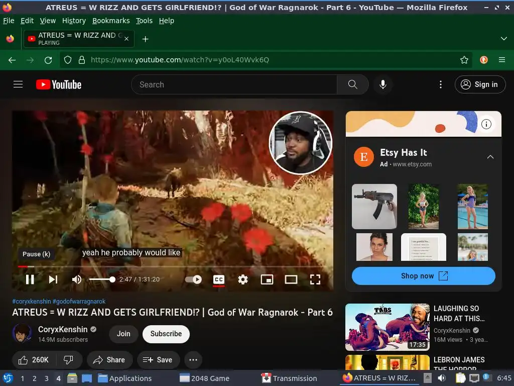Switch to the 2048 Game window
The image size is (514, 386).
[205, 378]
